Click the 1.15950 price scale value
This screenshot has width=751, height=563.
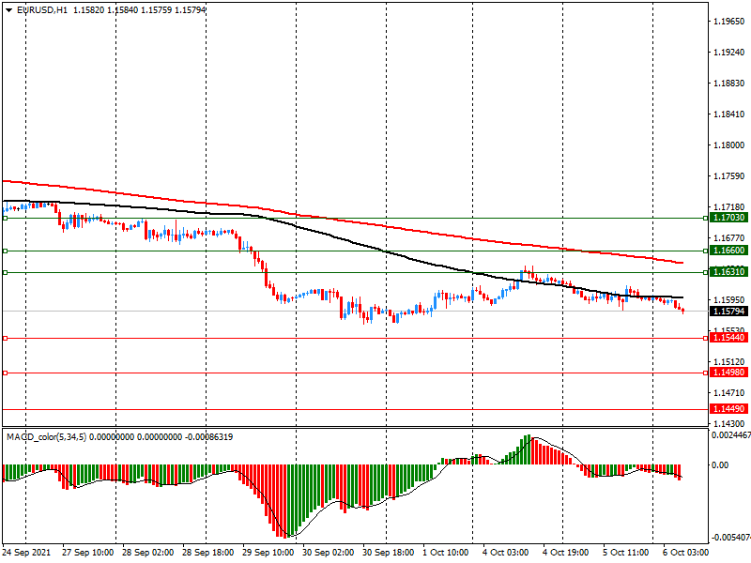729,299
